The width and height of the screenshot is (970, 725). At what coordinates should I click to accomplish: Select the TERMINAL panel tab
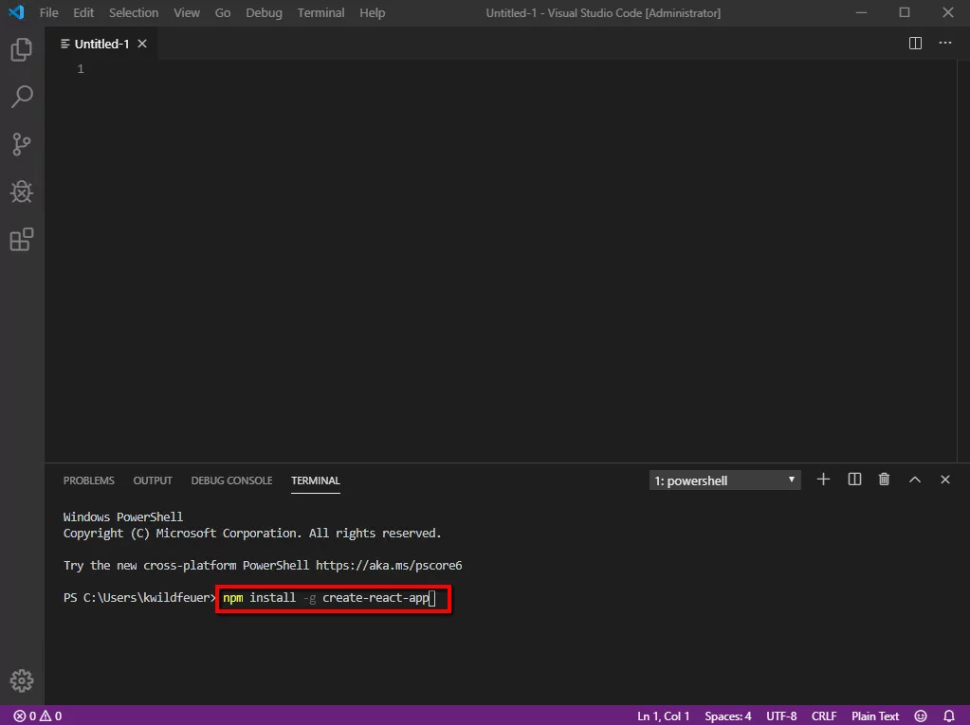point(316,480)
